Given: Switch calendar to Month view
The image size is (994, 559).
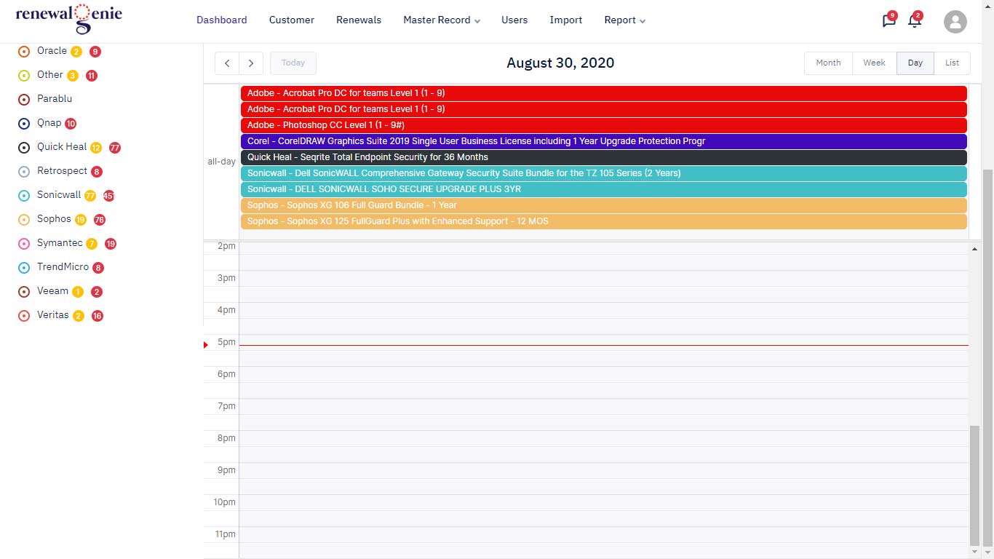Looking at the screenshot, I should (x=828, y=63).
